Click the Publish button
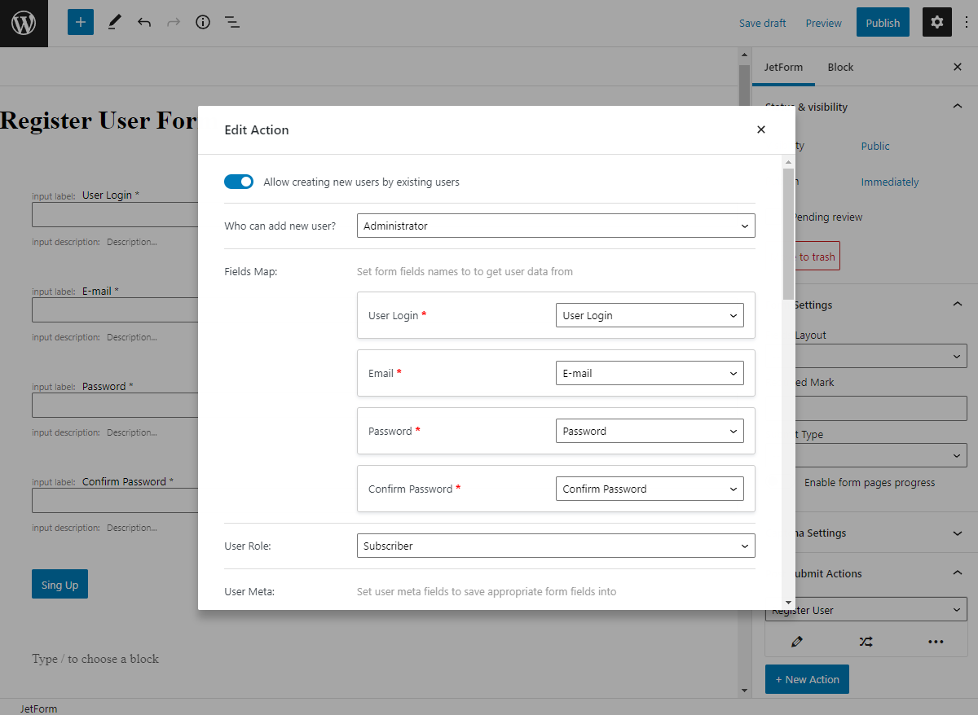 point(883,22)
